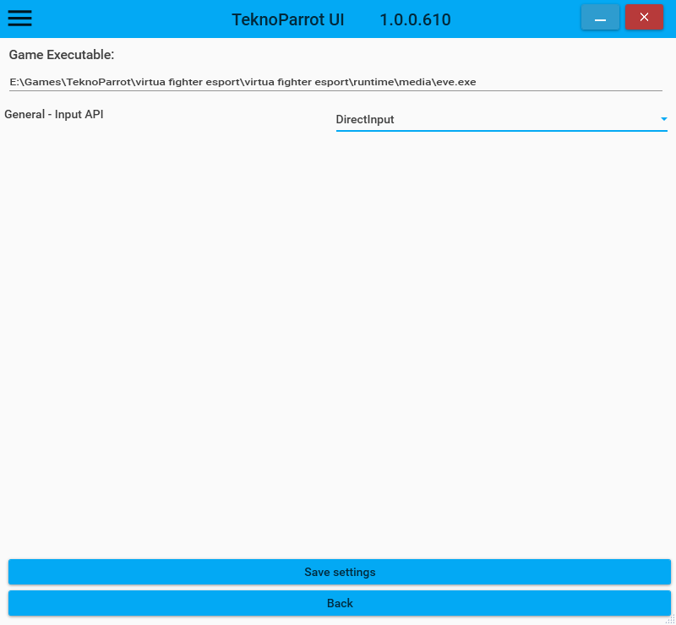The image size is (676, 625).
Task: Click the Game Executable path field
Action: (x=335, y=82)
